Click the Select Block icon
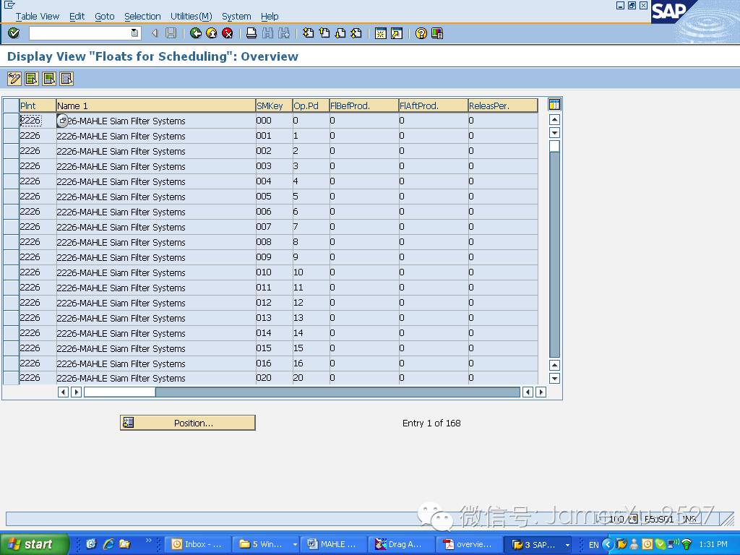 click(x=49, y=79)
